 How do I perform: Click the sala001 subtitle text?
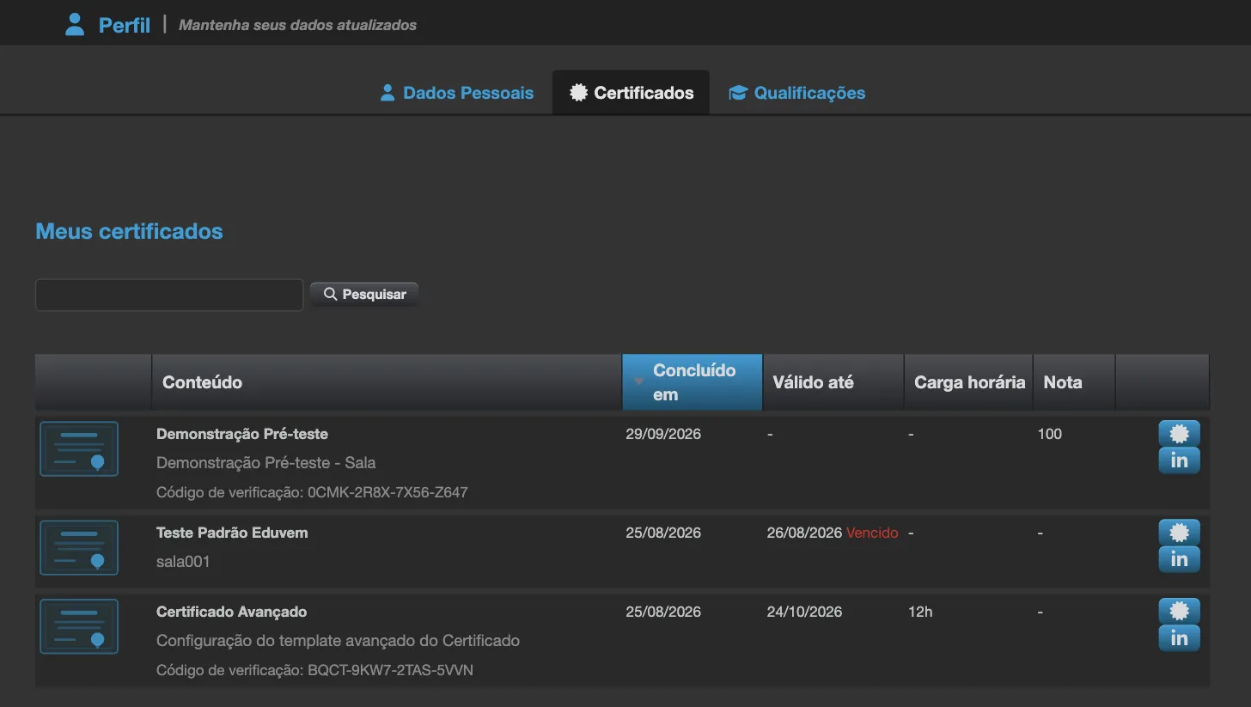click(183, 561)
